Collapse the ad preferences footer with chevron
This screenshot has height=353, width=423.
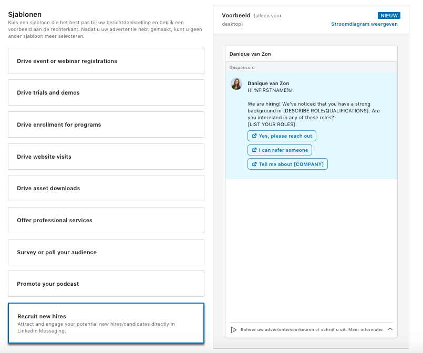pos(390,329)
